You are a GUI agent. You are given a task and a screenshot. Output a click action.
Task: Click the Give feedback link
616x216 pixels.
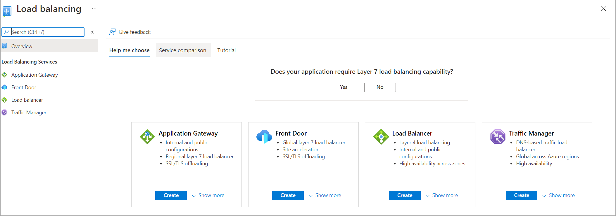(130, 32)
